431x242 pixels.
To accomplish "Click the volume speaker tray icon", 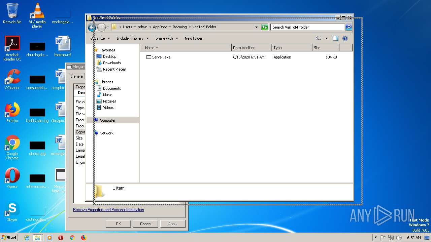I will tap(399, 238).
